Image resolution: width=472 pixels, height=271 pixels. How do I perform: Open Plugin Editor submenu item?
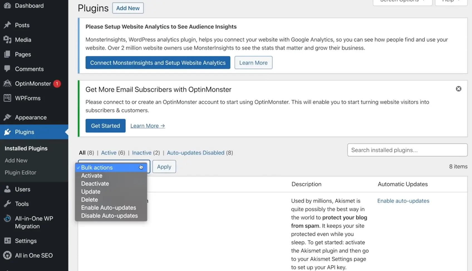tap(20, 173)
